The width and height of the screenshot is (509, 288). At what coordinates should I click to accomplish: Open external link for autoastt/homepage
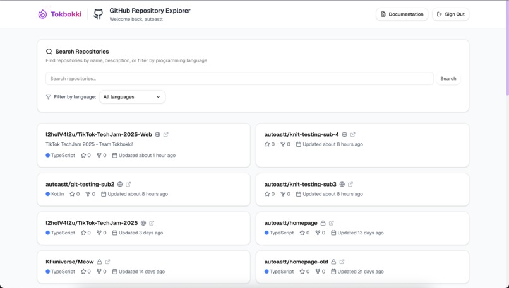[x=332, y=223]
